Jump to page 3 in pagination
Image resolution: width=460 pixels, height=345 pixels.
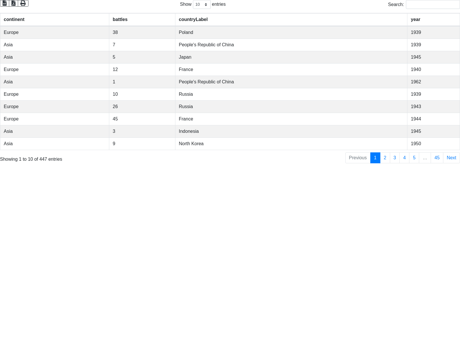pyautogui.click(x=395, y=158)
